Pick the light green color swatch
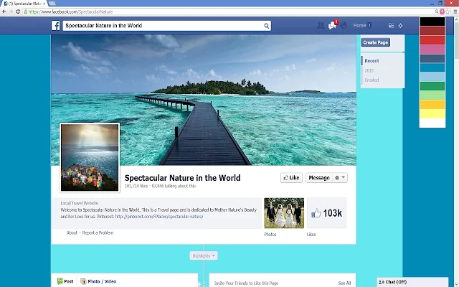The height and width of the screenshot is (287, 459). pyautogui.click(x=432, y=95)
